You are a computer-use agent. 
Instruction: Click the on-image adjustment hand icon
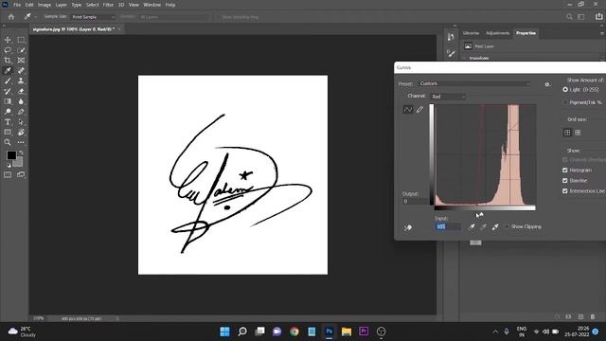(408, 227)
